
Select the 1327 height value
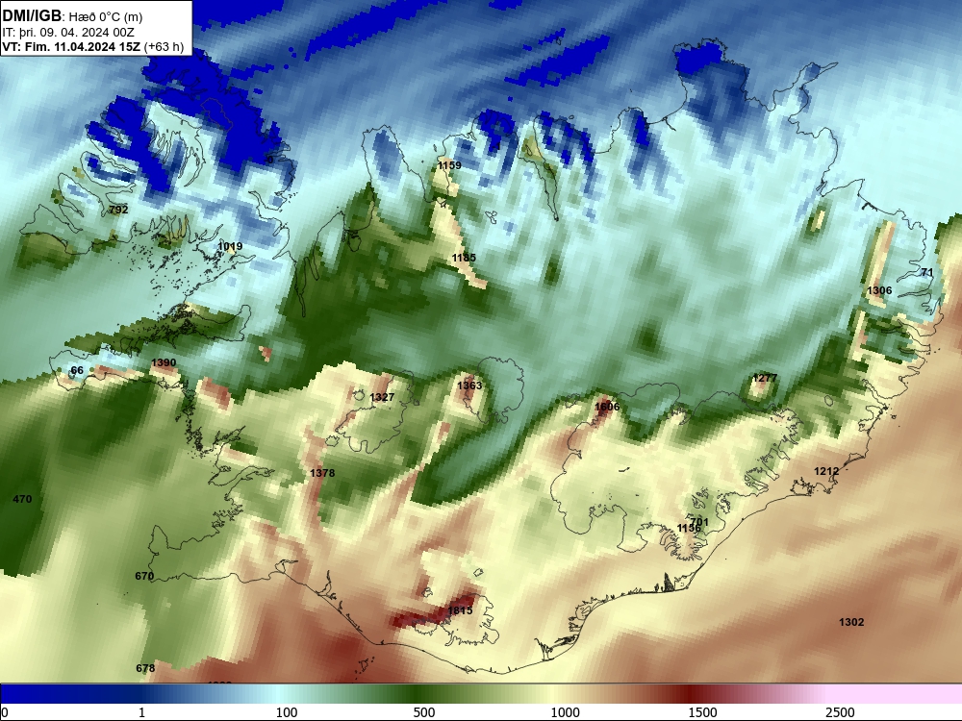point(382,397)
